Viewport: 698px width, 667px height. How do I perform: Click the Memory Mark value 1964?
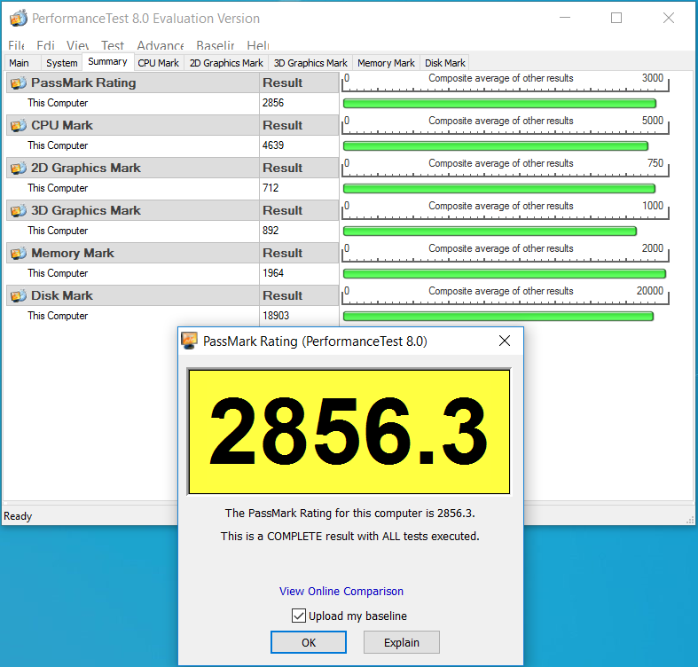pyautogui.click(x=273, y=273)
